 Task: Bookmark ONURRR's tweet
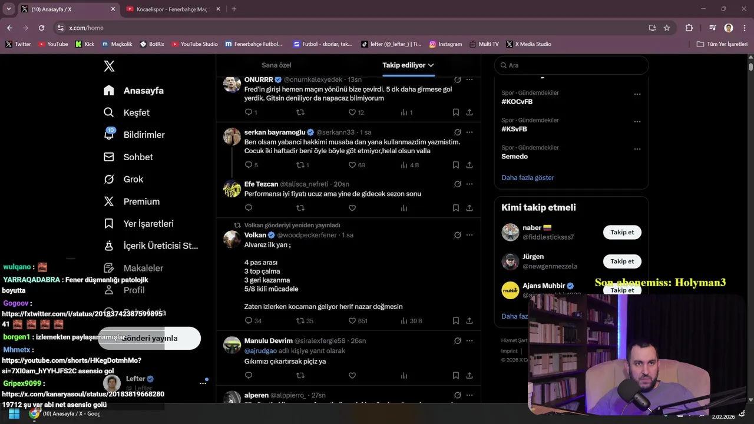coord(456,112)
